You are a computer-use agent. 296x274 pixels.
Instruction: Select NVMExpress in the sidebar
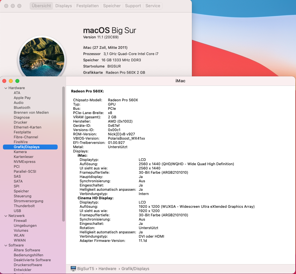[24, 162]
